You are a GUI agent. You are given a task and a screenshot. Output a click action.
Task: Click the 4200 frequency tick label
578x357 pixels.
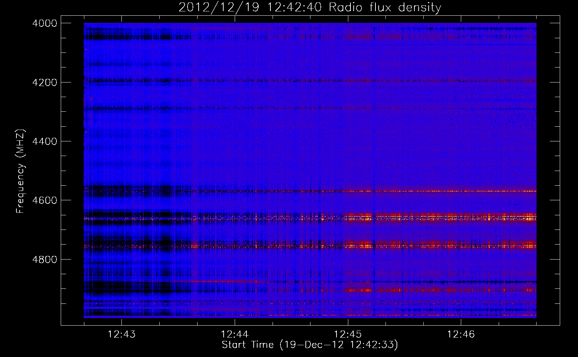pos(45,82)
